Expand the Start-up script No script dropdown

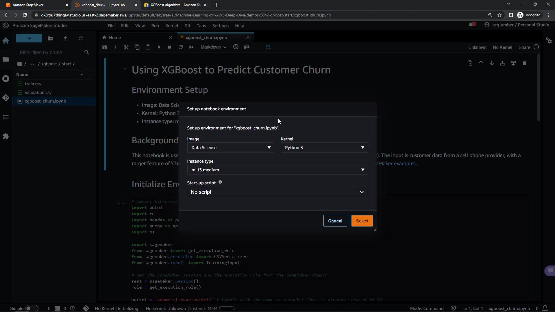(x=277, y=192)
